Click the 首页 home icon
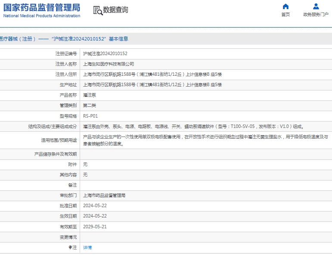Screen dimensions: 332x255 (285, 6)
